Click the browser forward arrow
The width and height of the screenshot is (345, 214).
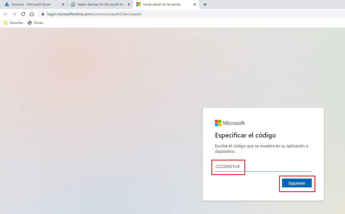pyautogui.click(x=14, y=14)
